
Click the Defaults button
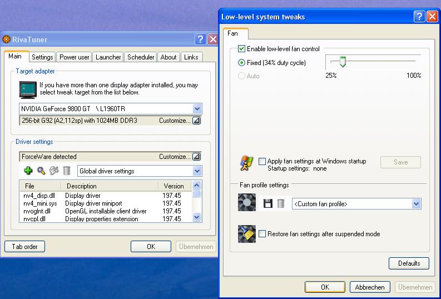[x=409, y=263]
